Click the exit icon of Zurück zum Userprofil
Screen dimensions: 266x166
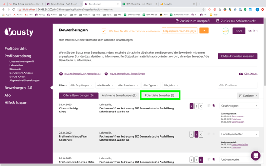pyautogui.click(x=177, y=21)
